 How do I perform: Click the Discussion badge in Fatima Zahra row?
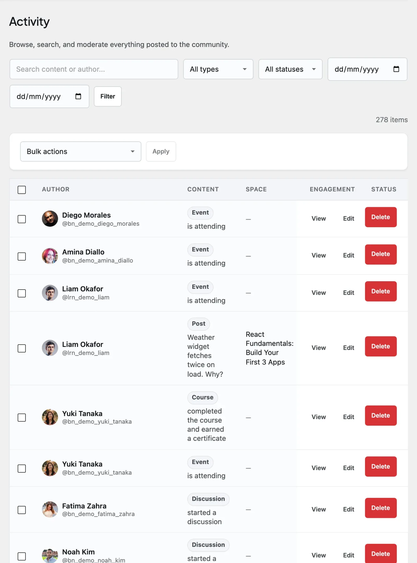208,499
